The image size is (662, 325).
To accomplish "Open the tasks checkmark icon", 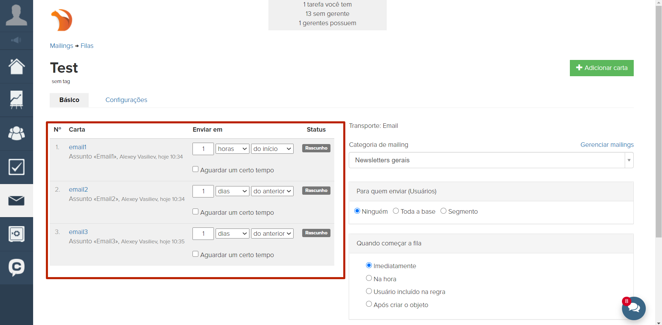I will point(16,167).
